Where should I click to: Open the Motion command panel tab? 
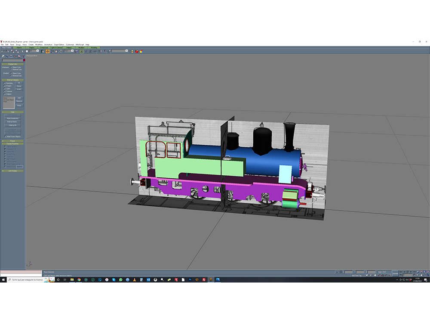point(15,56)
